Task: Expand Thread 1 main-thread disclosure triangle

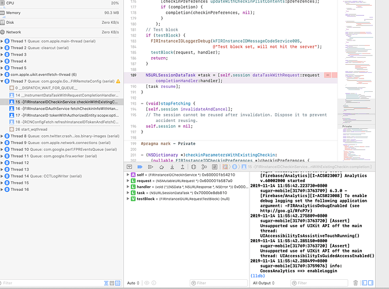Action: tap(2, 41)
